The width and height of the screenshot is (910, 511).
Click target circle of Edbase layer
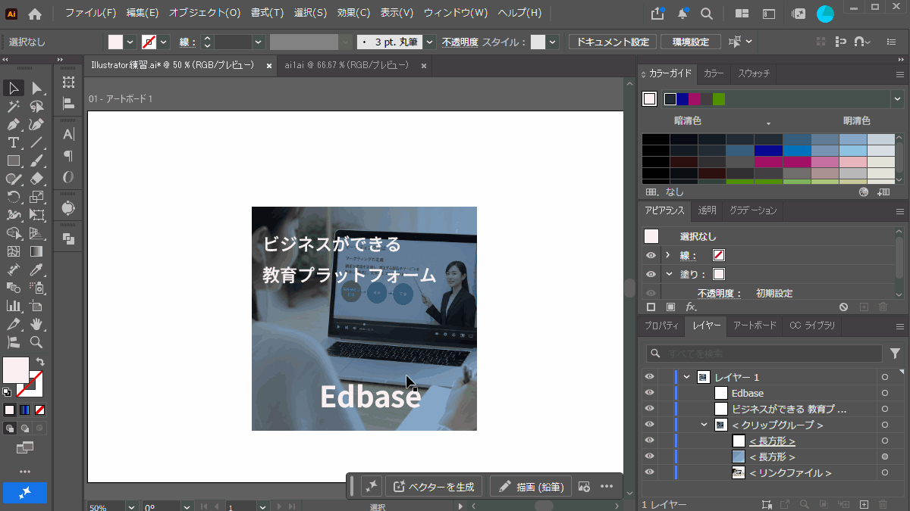tap(884, 393)
